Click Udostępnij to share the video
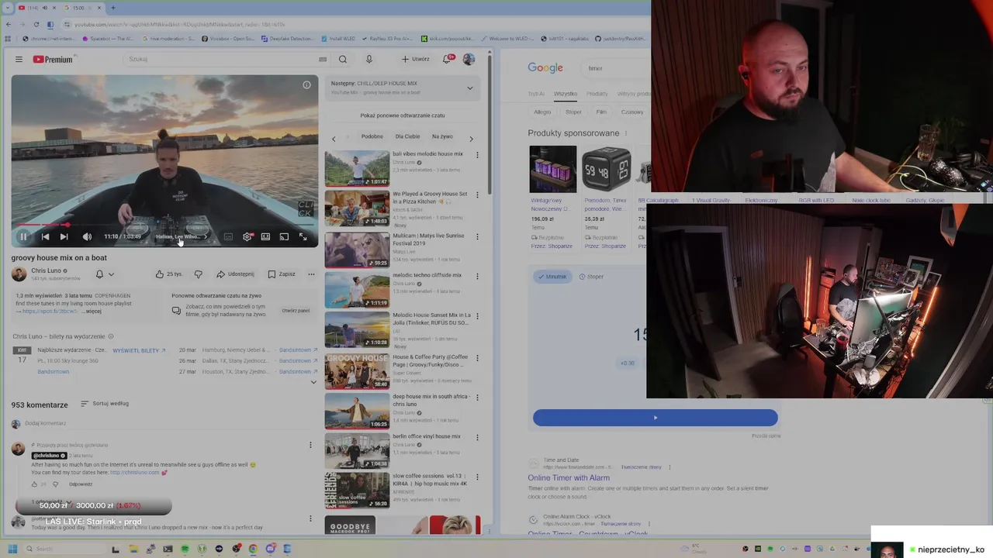Screen dimensions: 993x558 click(x=236, y=274)
